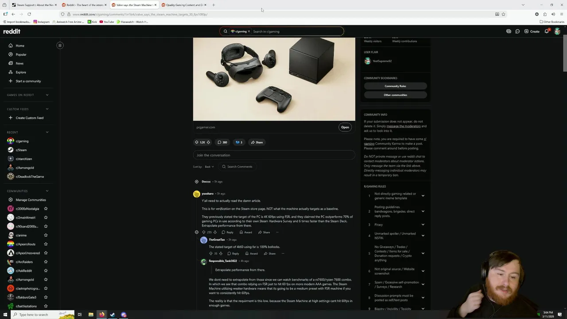The image size is (567, 319).
Task: Expand the collapsed Docccc comment
Action: (197, 182)
